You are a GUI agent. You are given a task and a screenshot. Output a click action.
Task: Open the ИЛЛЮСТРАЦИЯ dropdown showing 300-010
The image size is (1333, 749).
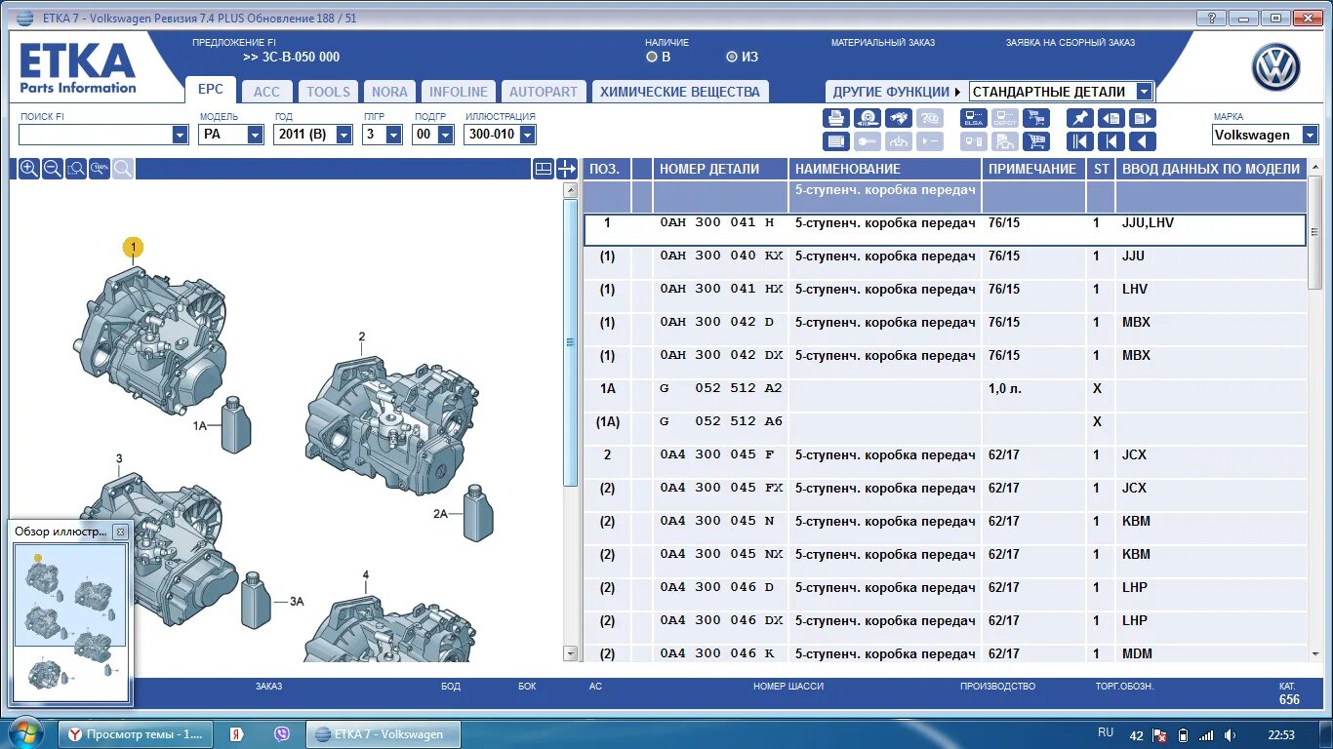pos(528,135)
